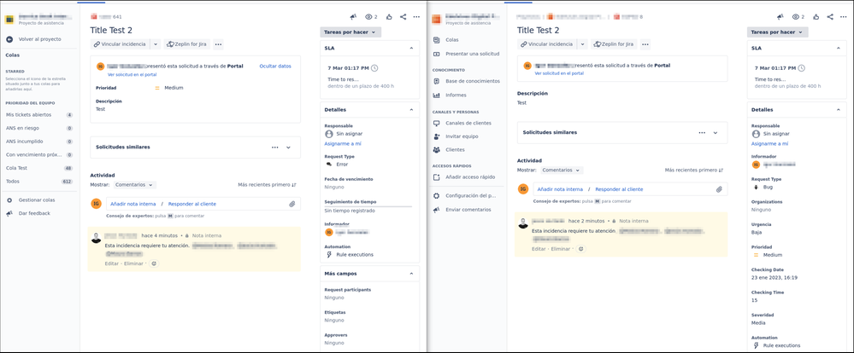Open the three-dot actions menu in left window header

click(x=416, y=17)
